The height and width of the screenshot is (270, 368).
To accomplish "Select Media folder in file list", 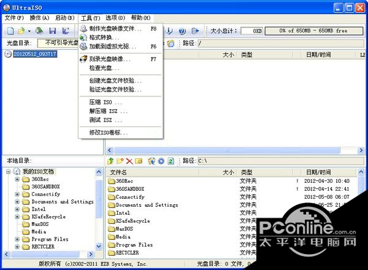I will click(x=123, y=237).
